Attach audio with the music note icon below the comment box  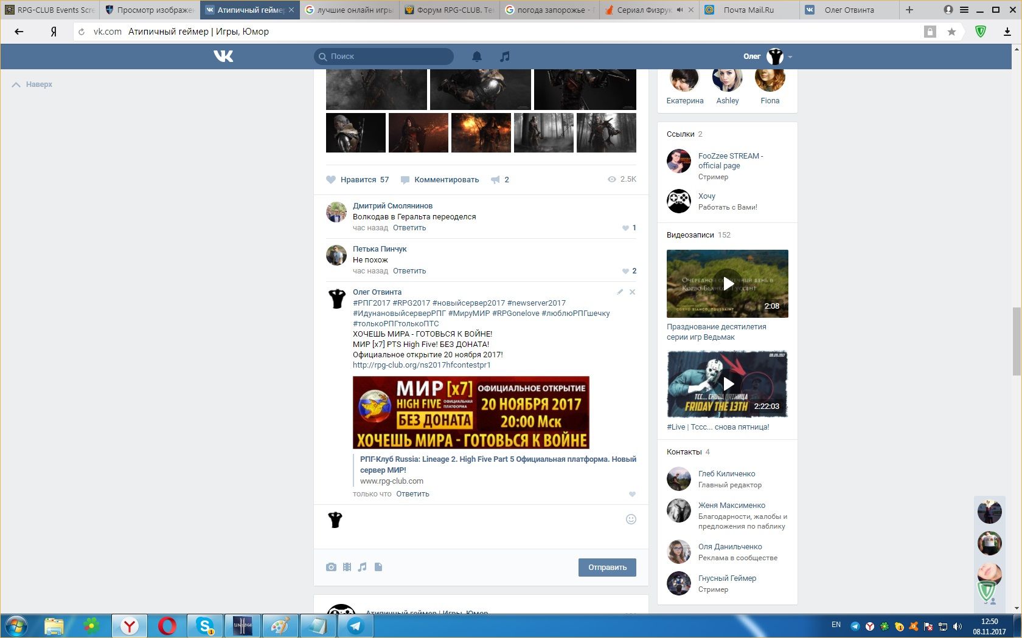coord(363,567)
